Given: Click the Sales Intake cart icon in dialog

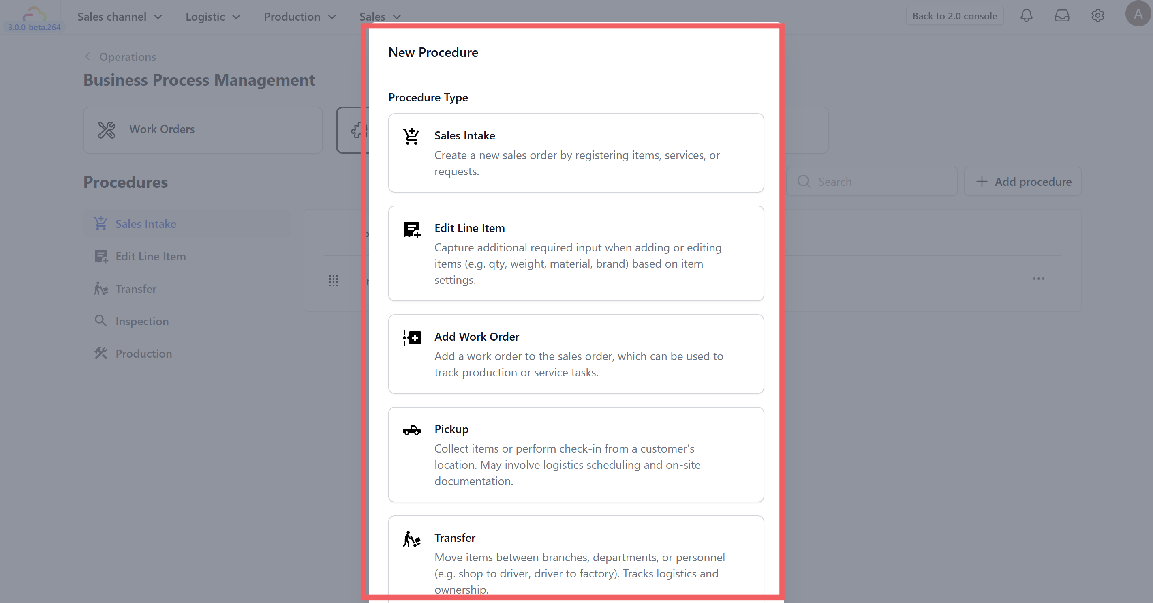Looking at the screenshot, I should pyautogui.click(x=411, y=136).
